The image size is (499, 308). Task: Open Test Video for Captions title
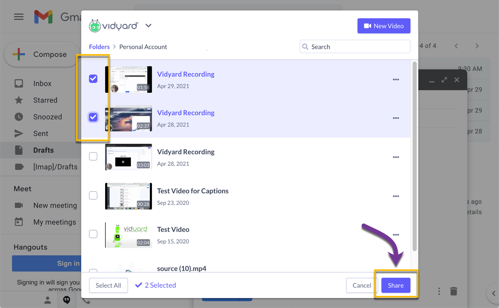pyautogui.click(x=193, y=191)
